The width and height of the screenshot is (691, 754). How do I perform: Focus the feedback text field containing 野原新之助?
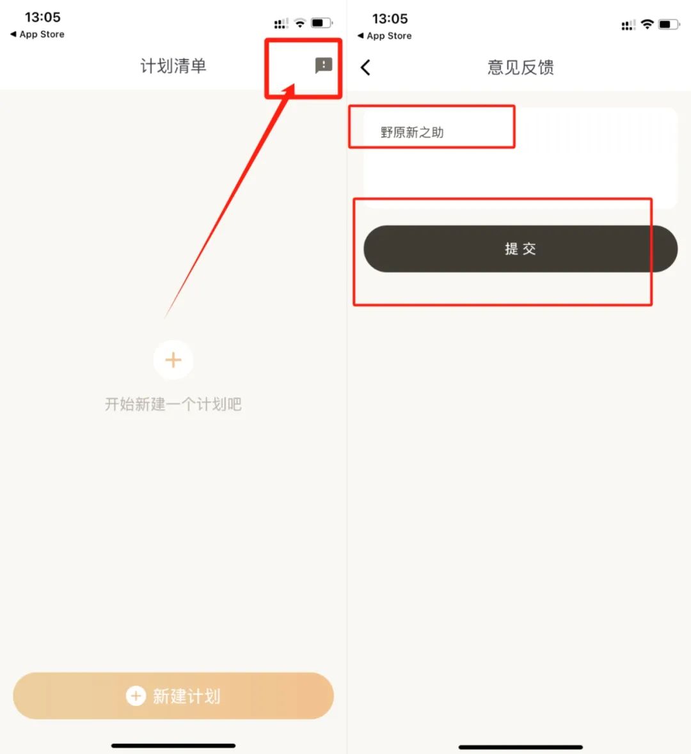[x=520, y=158]
